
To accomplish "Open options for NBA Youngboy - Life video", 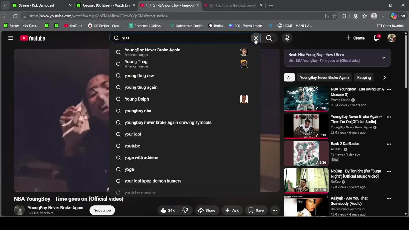I will click(389, 89).
